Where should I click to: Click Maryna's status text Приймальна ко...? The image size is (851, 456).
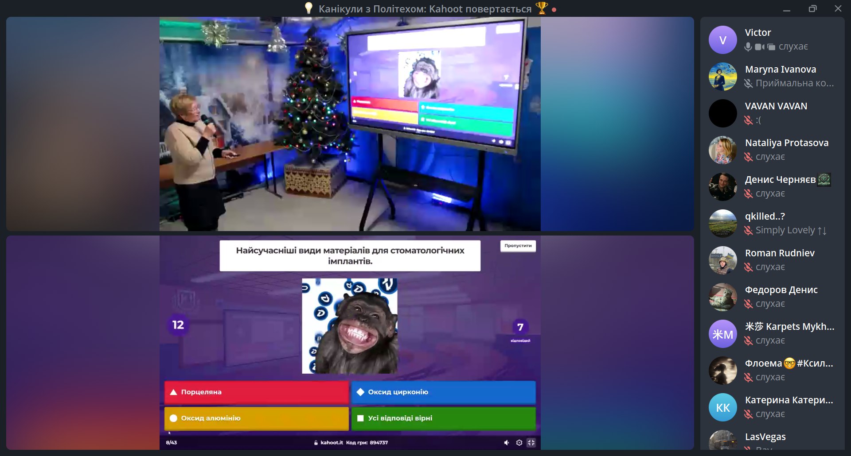tap(795, 83)
